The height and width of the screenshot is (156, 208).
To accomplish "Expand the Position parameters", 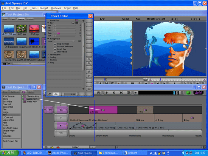I will 48,60.
